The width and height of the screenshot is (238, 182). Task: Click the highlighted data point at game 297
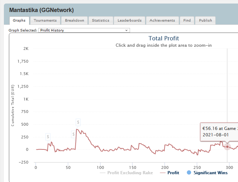(227, 147)
